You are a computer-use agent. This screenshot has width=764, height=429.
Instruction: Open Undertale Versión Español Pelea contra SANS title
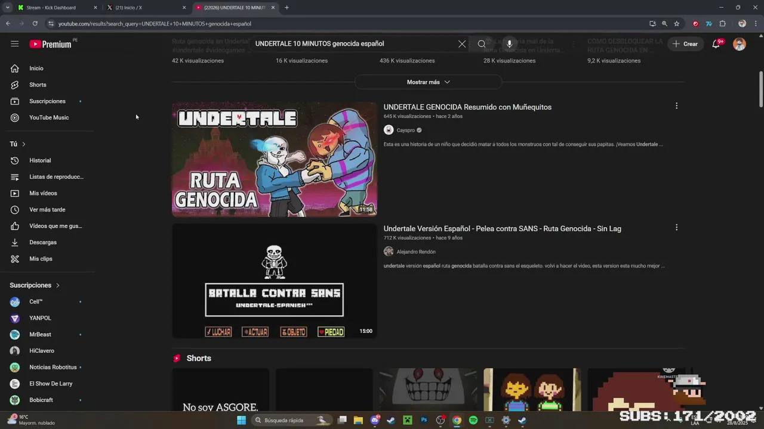[x=502, y=229]
